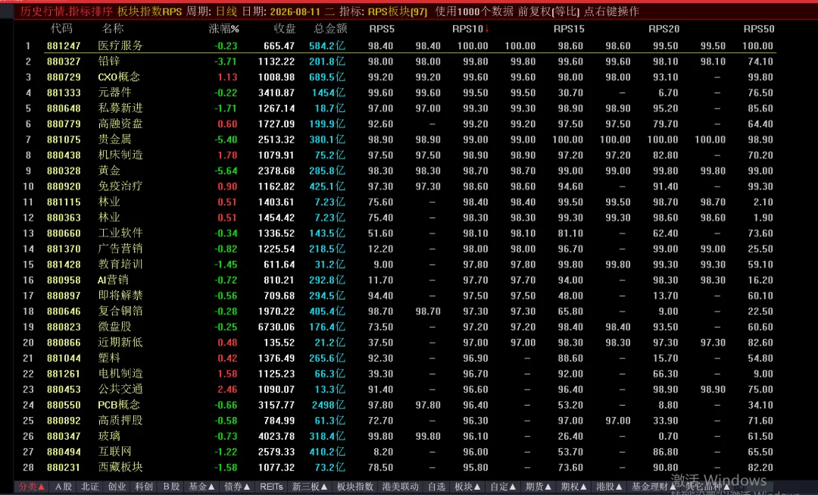Click the 复合铜箔 sector name
The image size is (818, 495).
[120, 312]
